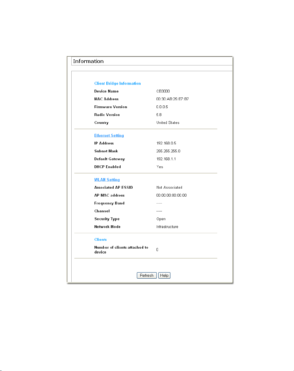Select the Information page title
Screen dimensions: 294x371
(x=88, y=61)
